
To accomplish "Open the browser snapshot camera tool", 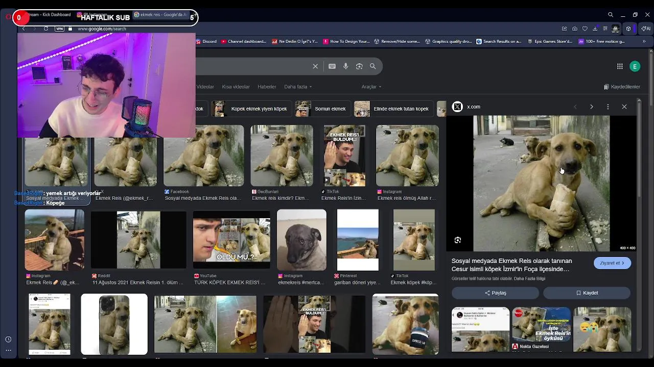I will click(x=575, y=29).
